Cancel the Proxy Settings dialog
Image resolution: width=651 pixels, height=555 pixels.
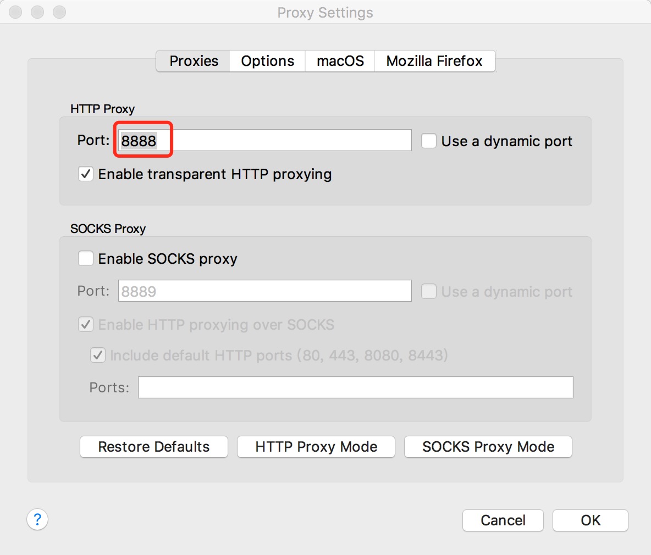(x=503, y=520)
